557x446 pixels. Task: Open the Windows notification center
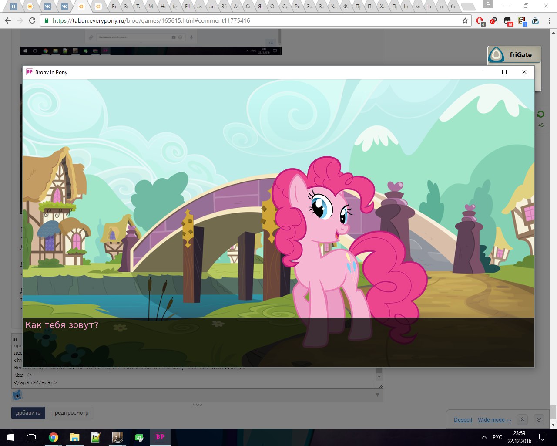click(542, 437)
